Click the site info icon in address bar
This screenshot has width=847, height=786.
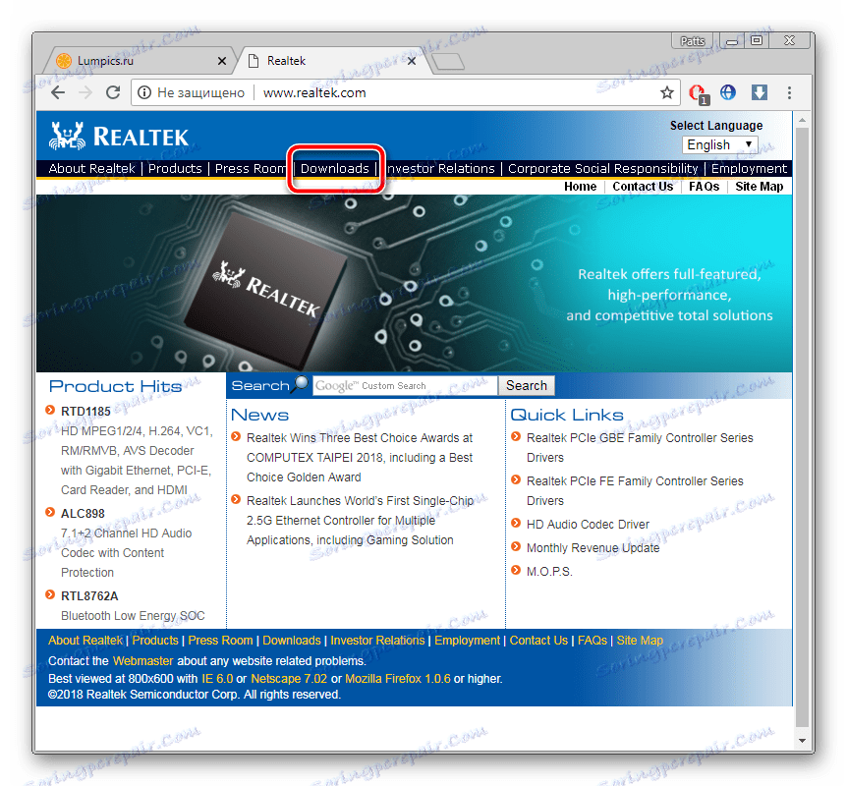tap(144, 93)
